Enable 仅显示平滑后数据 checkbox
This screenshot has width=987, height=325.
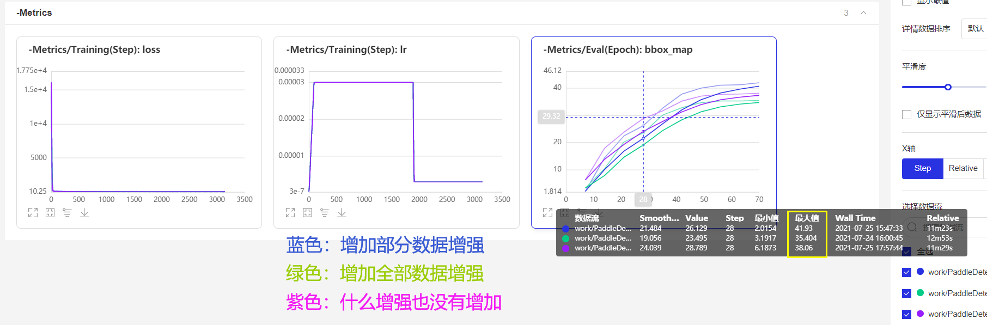pos(907,114)
